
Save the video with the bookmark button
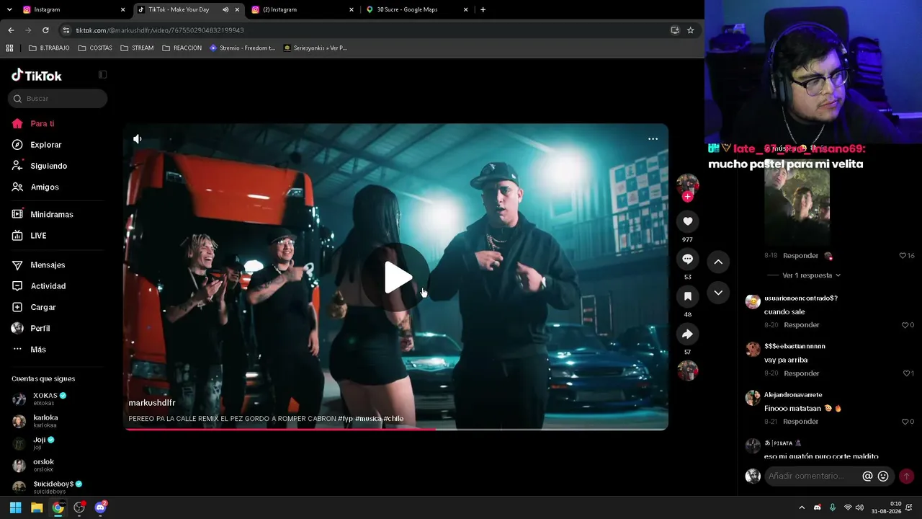687,296
